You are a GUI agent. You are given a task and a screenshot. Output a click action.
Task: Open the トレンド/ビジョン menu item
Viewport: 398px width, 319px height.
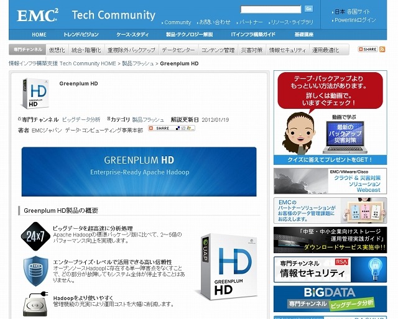[x=81, y=35]
